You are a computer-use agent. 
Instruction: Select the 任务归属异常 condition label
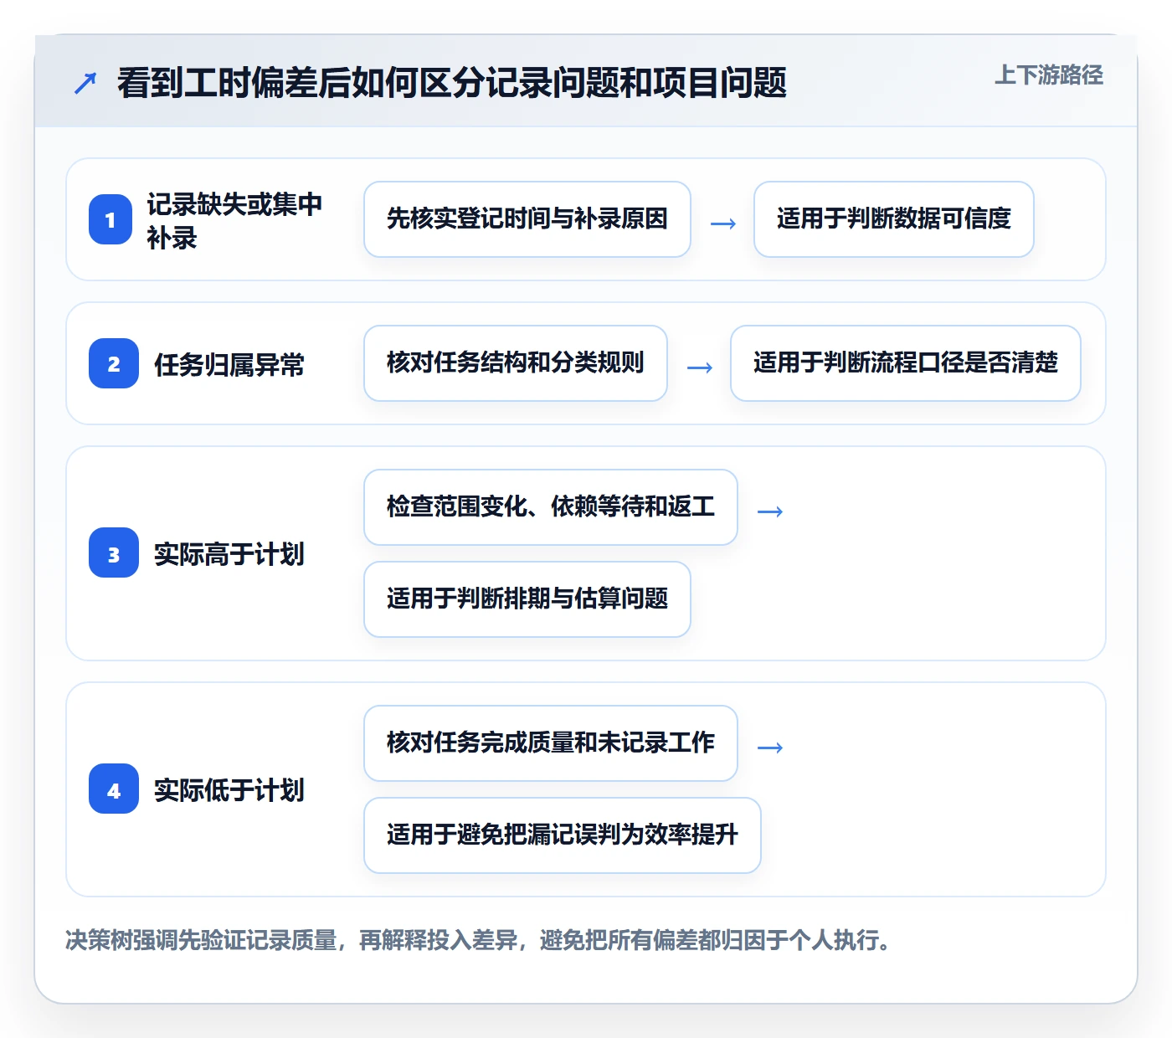(x=229, y=364)
